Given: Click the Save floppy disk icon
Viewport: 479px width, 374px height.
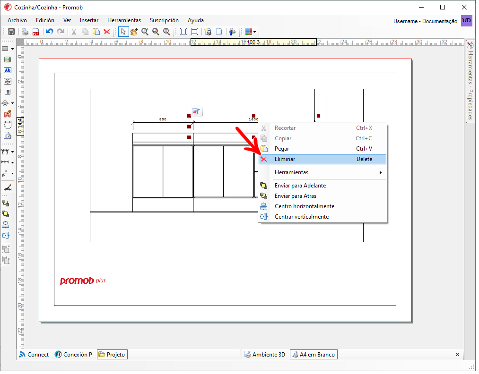Looking at the screenshot, I should [x=11, y=32].
